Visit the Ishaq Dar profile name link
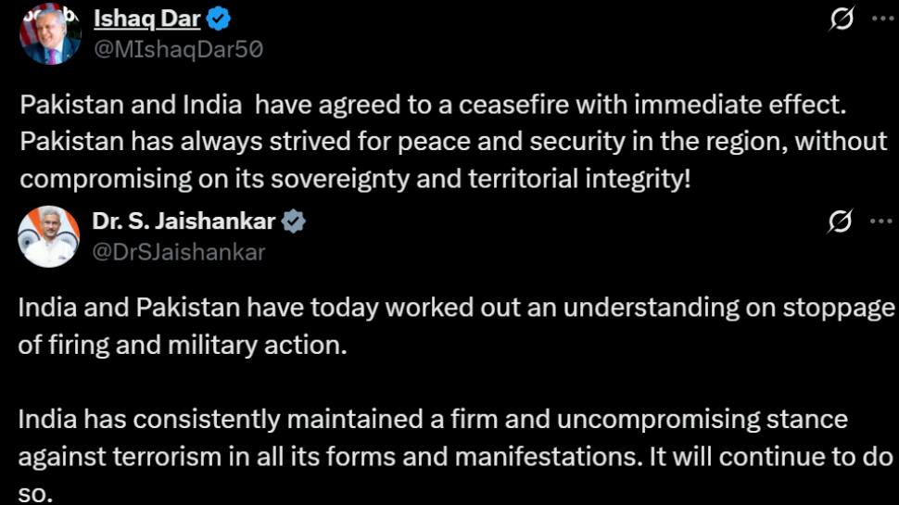Viewport: 899px width, 505px height. (146, 19)
